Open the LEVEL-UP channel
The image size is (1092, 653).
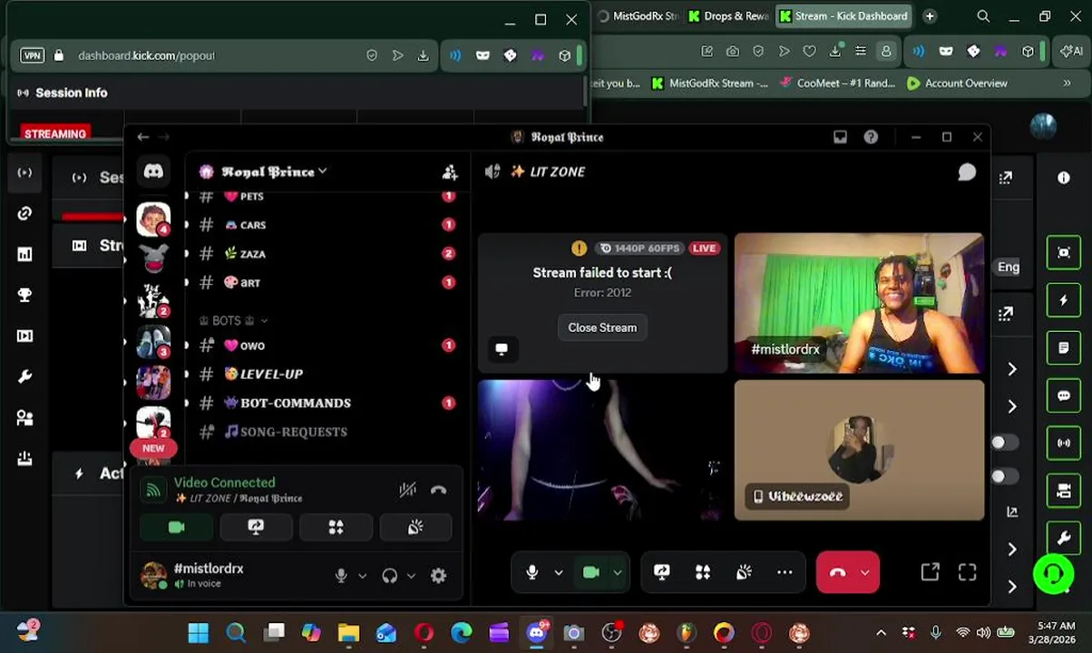(x=325, y=375)
